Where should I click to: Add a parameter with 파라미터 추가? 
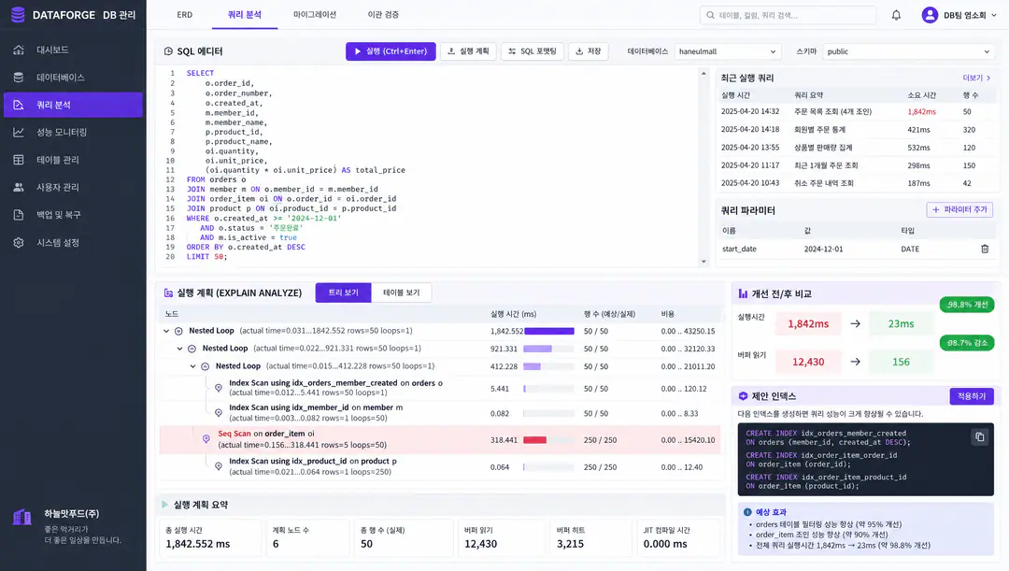point(959,210)
